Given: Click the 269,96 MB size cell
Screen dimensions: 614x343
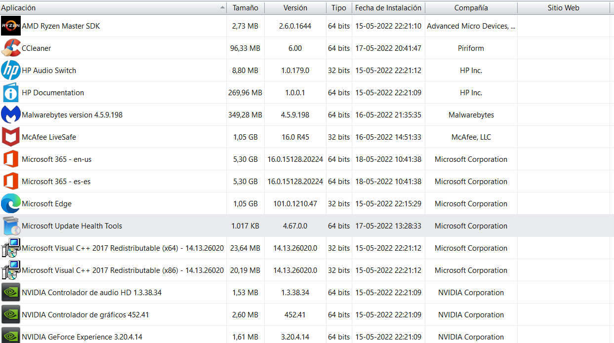Looking at the screenshot, I should pyautogui.click(x=246, y=92).
